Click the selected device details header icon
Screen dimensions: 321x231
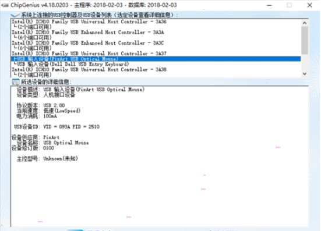point(16,82)
